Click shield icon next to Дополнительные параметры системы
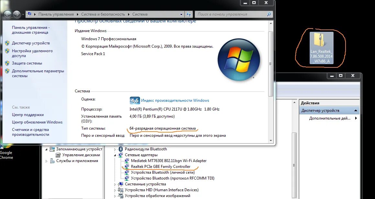375x199 pixels. pos(7,71)
